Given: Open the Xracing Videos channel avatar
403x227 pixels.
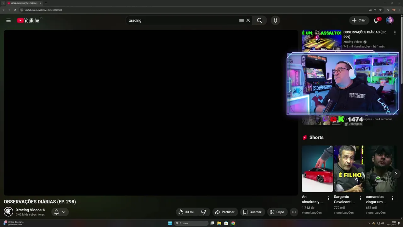Looking at the screenshot, I should tap(9, 212).
